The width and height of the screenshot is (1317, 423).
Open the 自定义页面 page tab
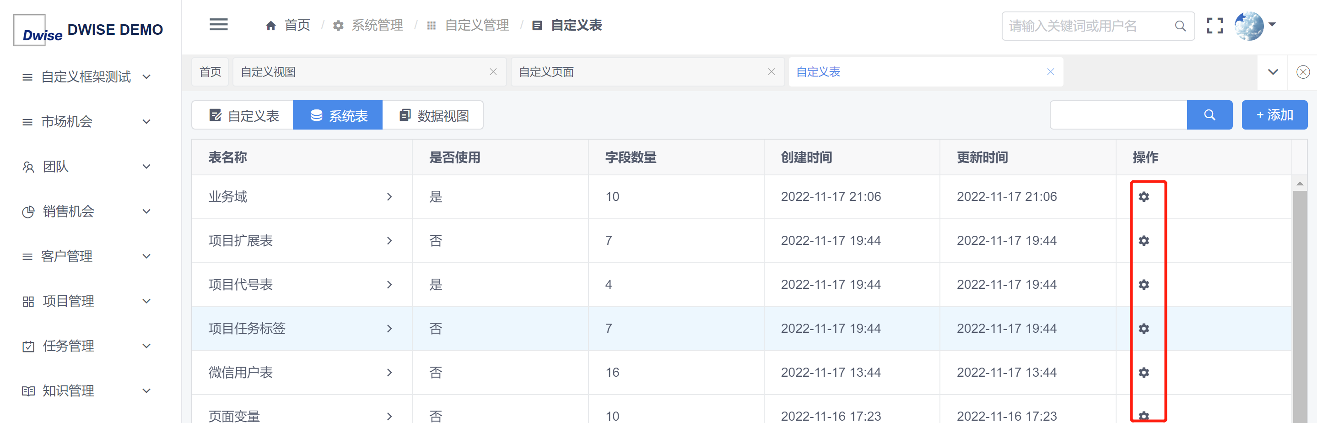647,72
